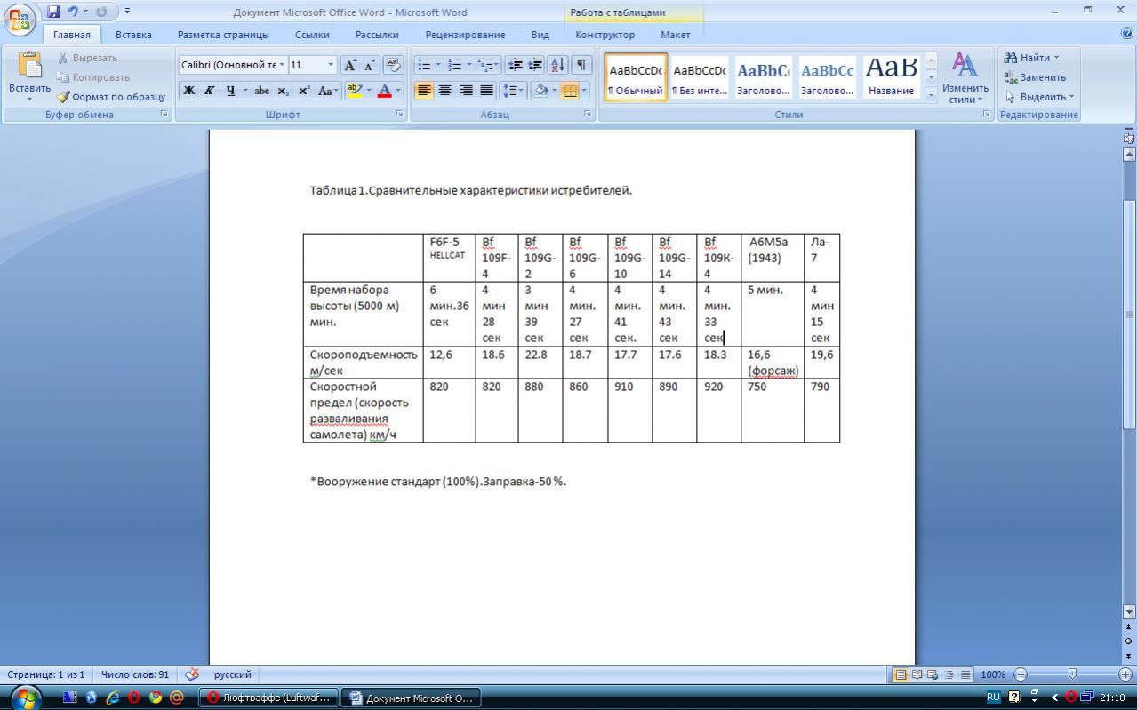1137x710 pixels.
Task: Apply superscript formatting
Action: coord(304,91)
